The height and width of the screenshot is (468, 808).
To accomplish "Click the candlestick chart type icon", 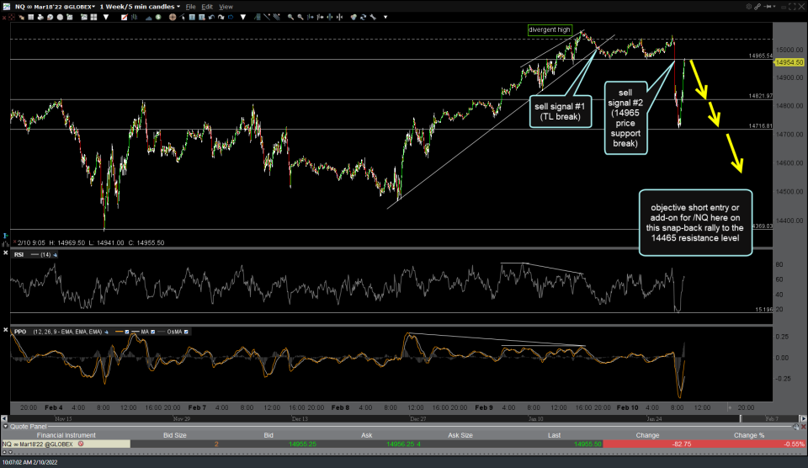I will coord(134,17).
